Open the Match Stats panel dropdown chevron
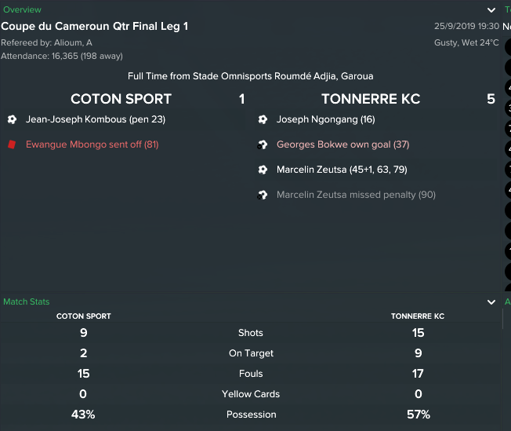 (491, 302)
